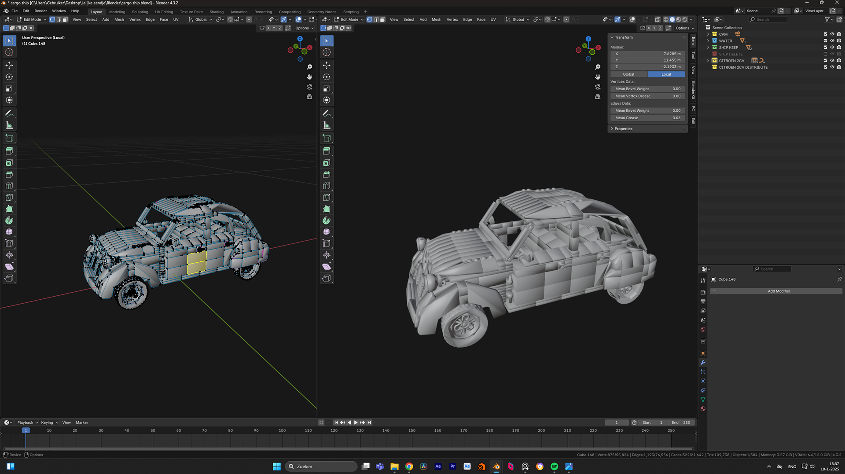
Task: Activate the Annotate tool in left toolbar
Action: [x=9, y=114]
